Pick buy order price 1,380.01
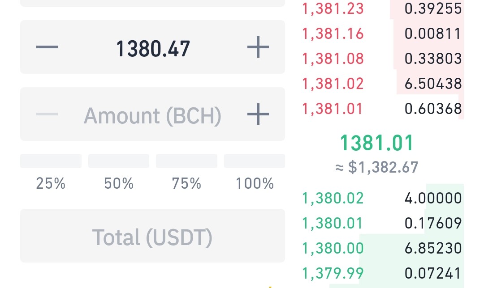484x288 pixels. point(332,223)
